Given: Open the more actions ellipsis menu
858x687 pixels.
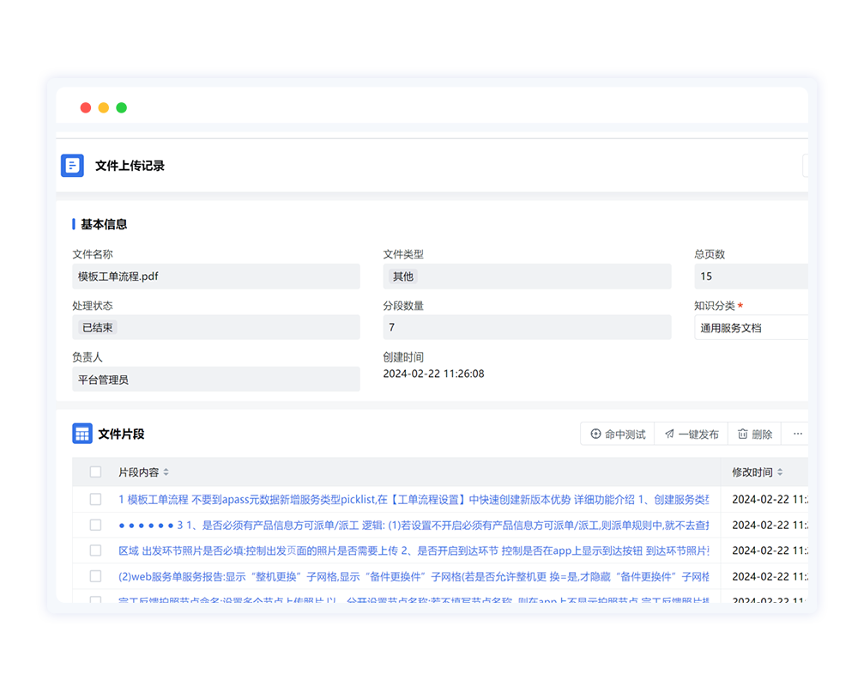Looking at the screenshot, I should click(x=797, y=435).
